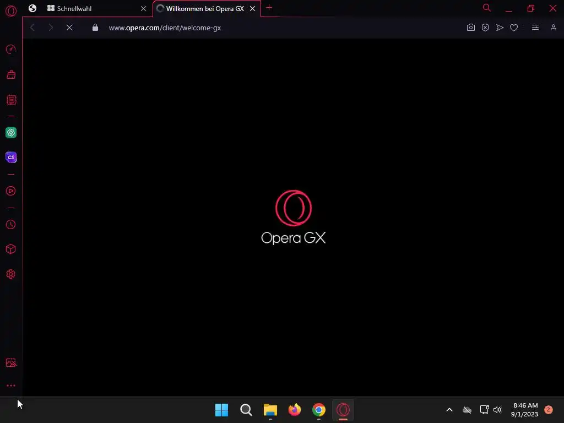Stop loading the page
The width and height of the screenshot is (564, 423).
pyautogui.click(x=69, y=28)
